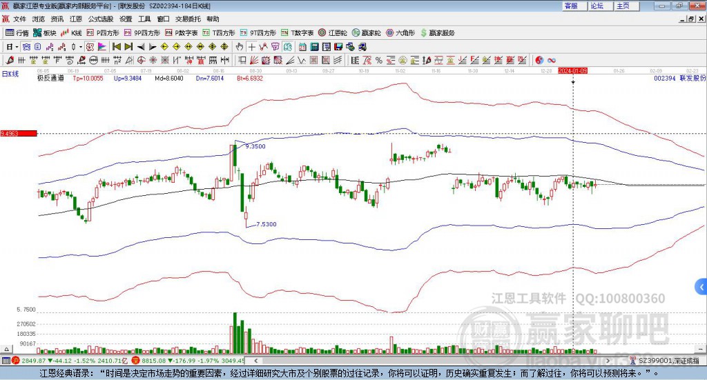The image size is (707, 380).
Task: Click the floppy disk save icon
Action: pyautogui.click(x=338, y=46)
